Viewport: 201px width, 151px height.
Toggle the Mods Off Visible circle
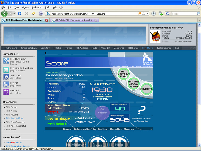click(x=102, y=112)
